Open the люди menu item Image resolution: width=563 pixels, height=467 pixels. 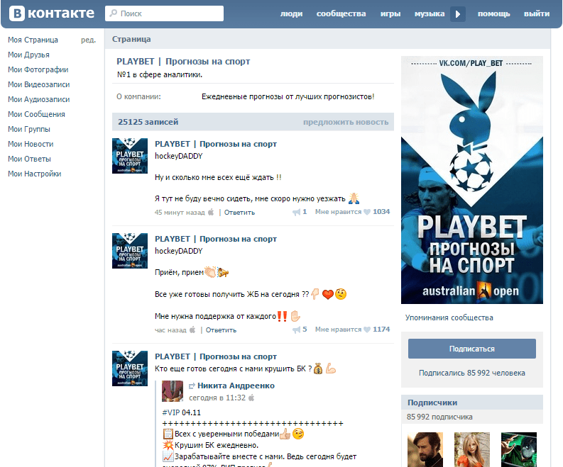click(x=291, y=13)
